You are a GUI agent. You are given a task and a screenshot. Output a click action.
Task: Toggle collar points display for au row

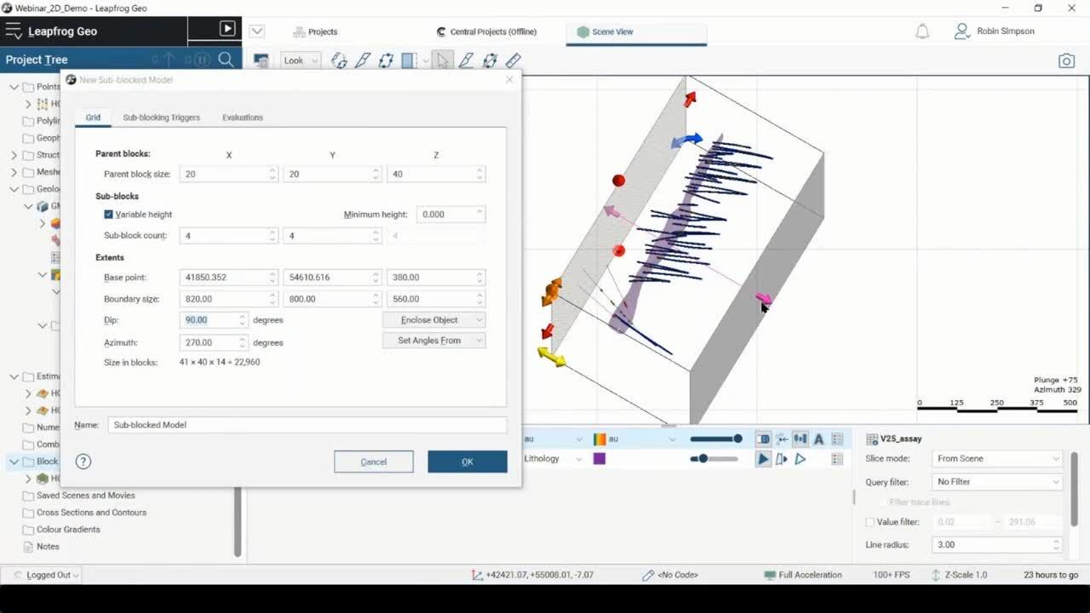coord(781,439)
